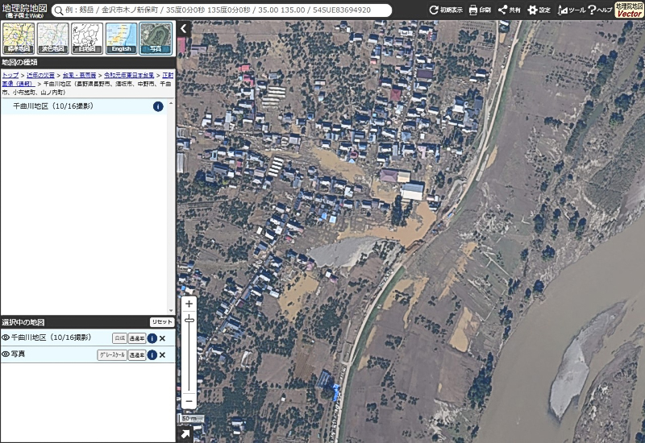Viewport: 645px width, 443px height.
Task: Switch to 地理院地図 Vector
Action: [629, 10]
